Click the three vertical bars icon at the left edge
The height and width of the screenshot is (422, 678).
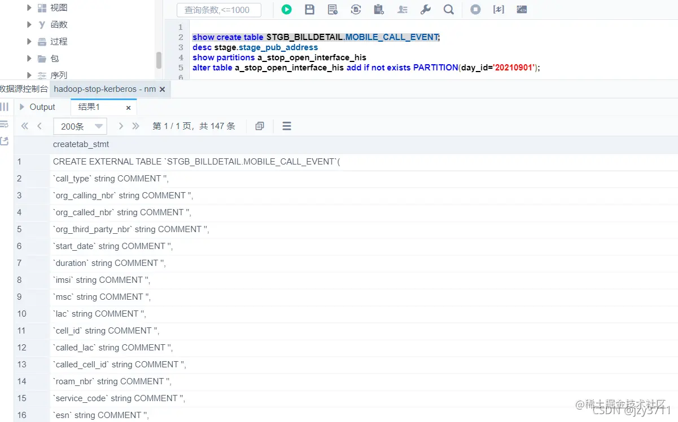click(x=4, y=106)
